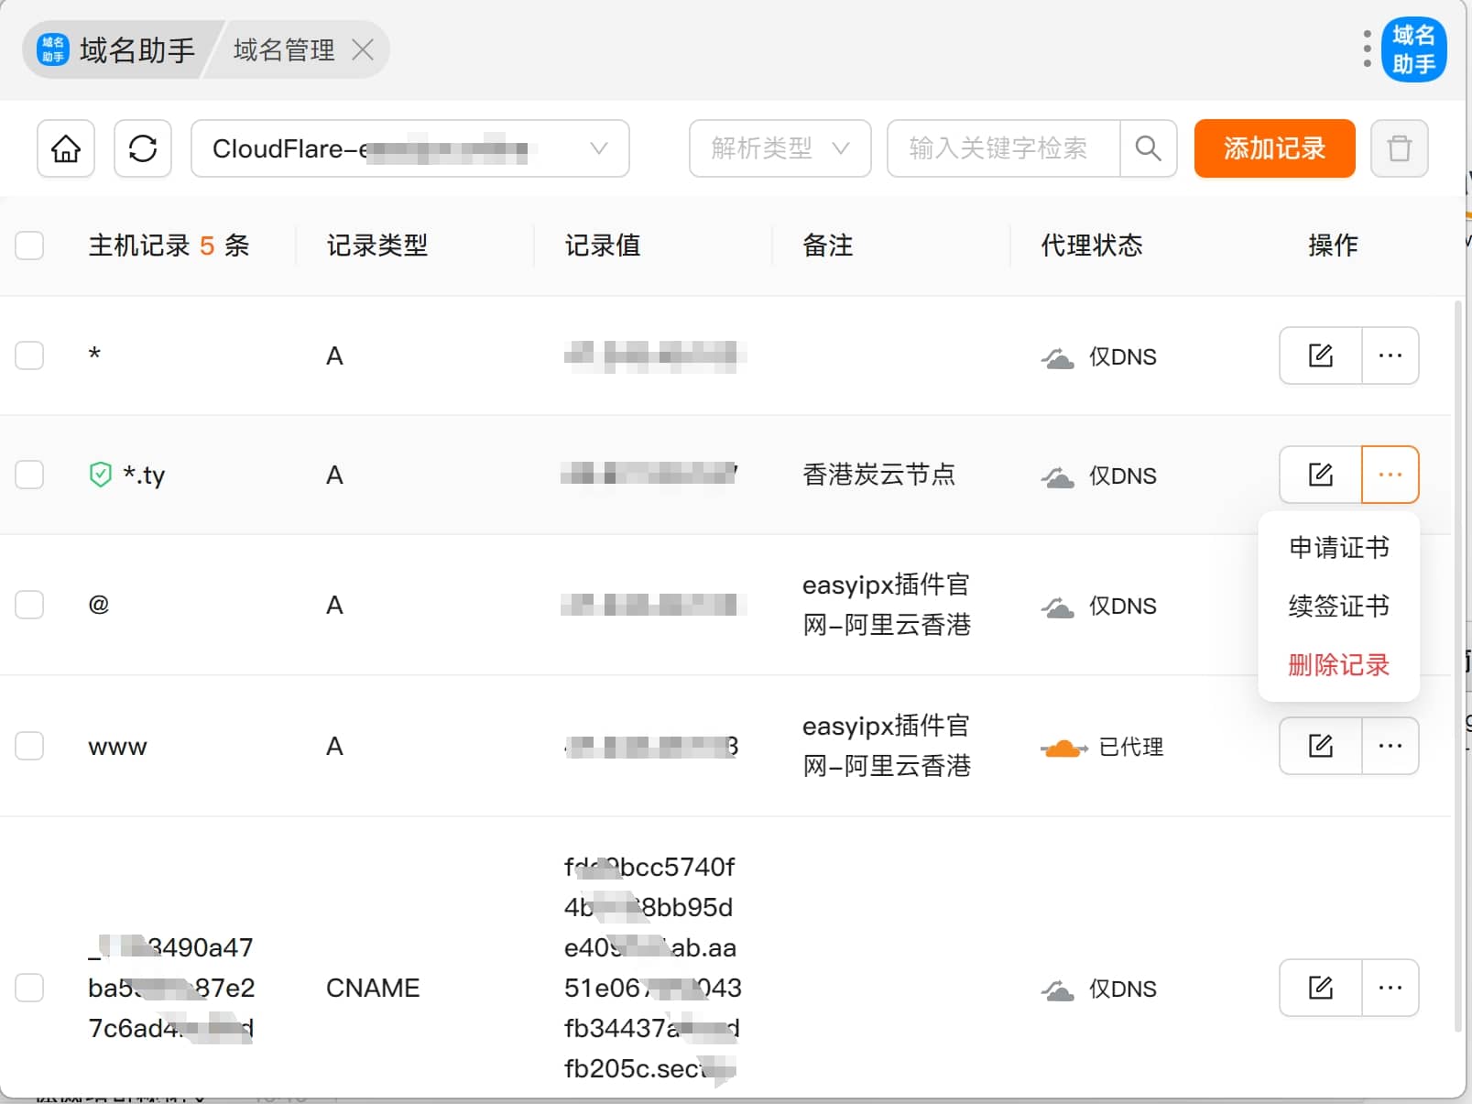Screen dimensions: 1472x1104
Task: Click the 操作 column header
Action: pyautogui.click(x=1333, y=246)
